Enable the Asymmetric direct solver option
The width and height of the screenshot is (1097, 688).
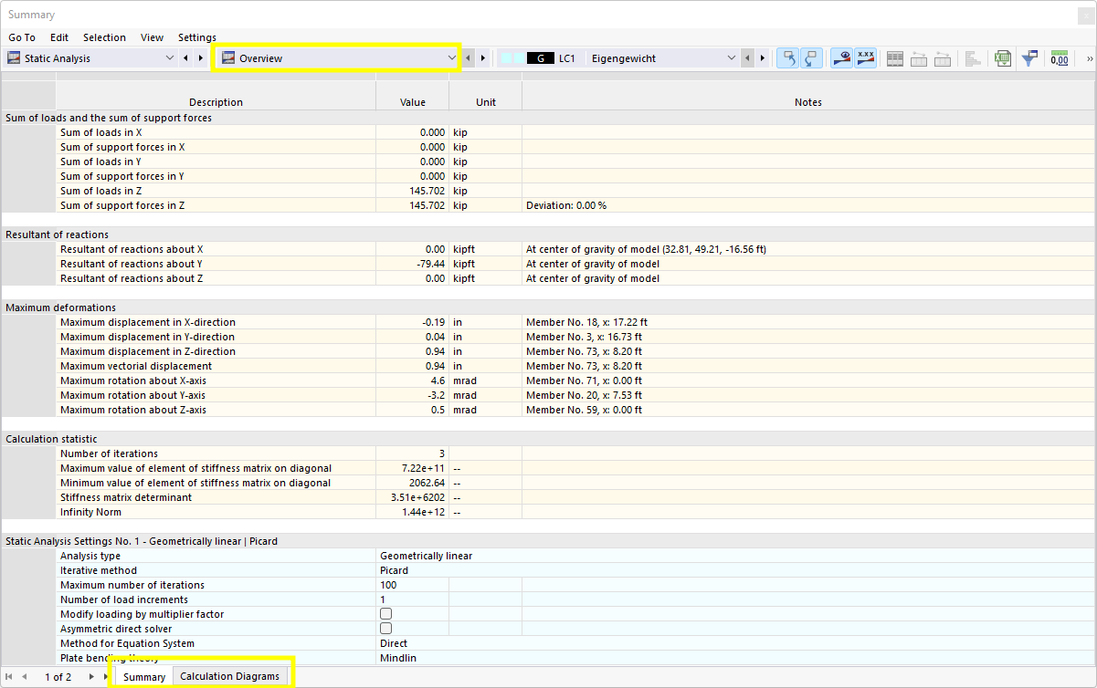click(385, 629)
